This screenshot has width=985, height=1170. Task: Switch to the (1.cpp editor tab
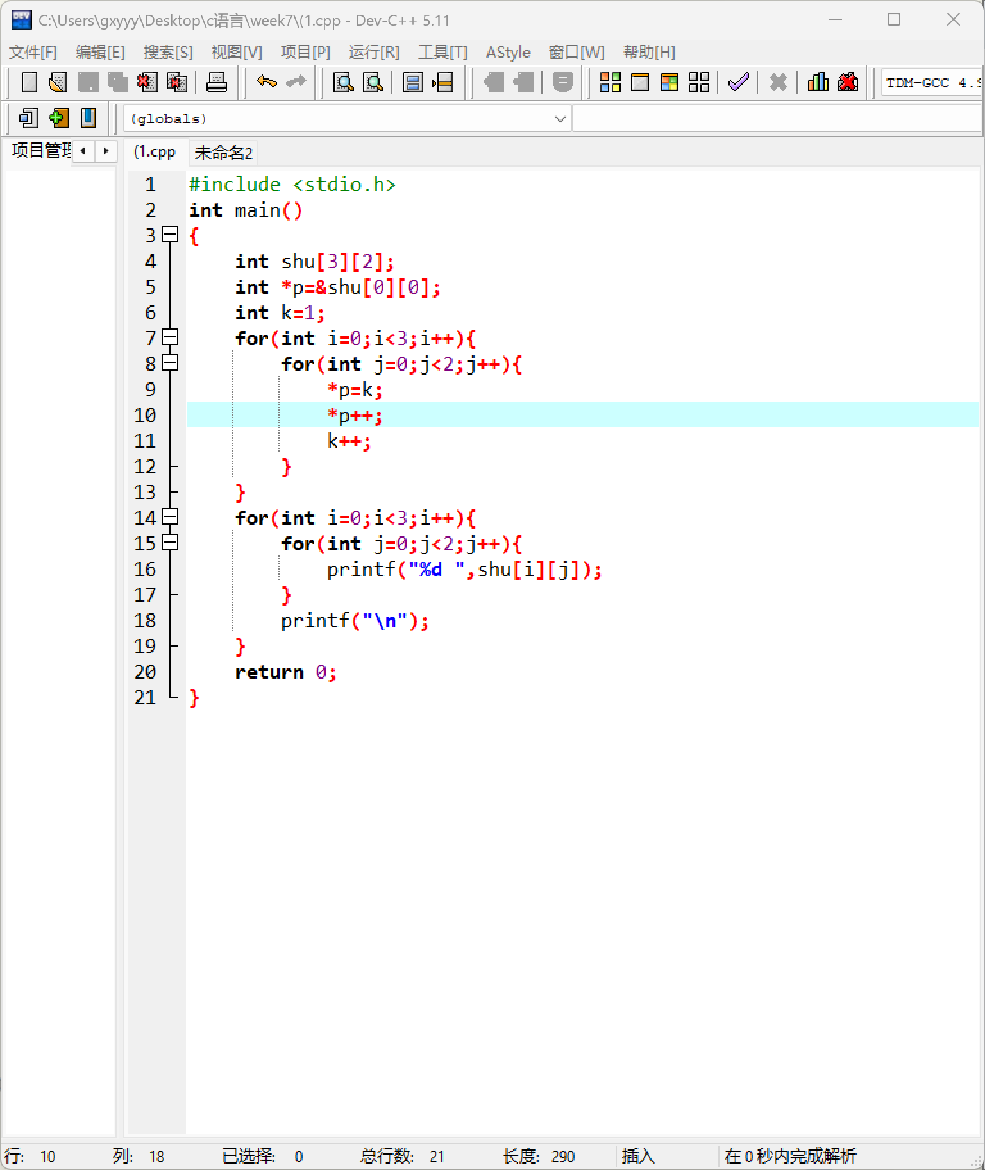coord(155,152)
